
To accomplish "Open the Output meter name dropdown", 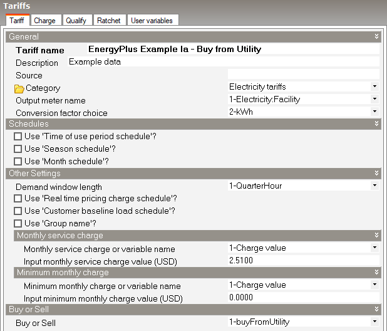I will [x=374, y=99].
